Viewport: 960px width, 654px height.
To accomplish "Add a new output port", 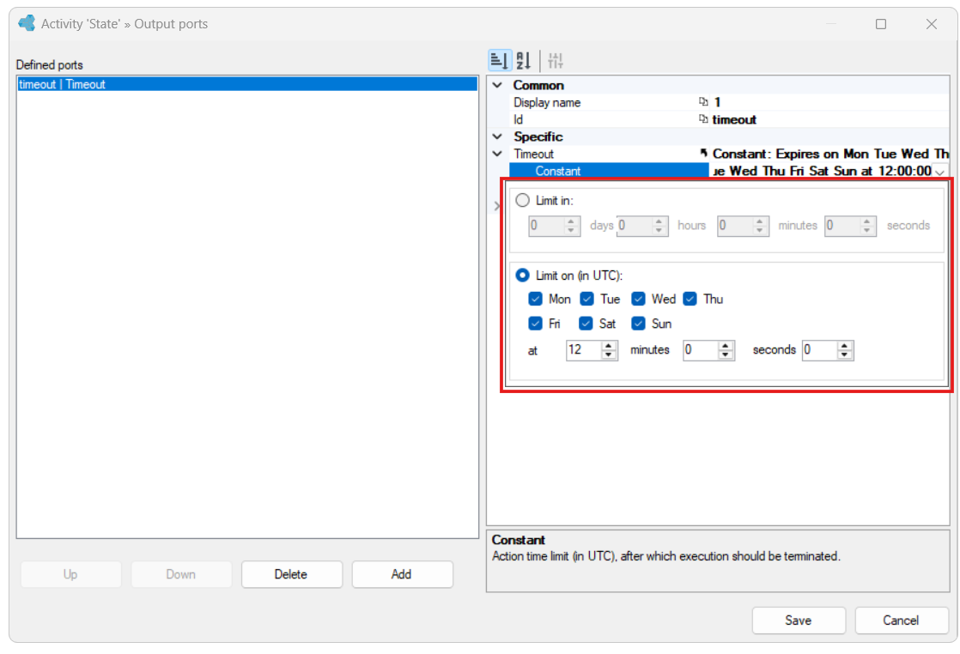I will tap(402, 574).
